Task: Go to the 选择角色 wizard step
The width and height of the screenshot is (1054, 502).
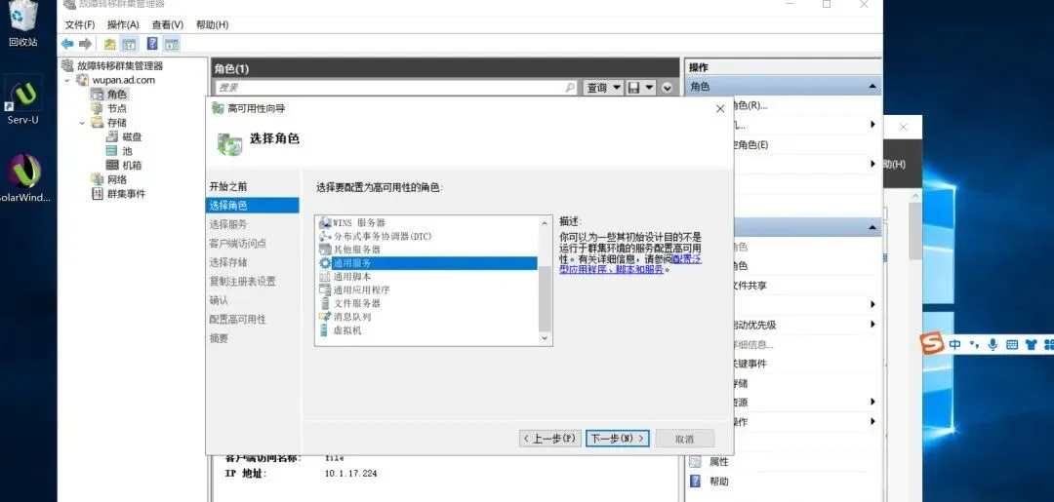Action: point(252,206)
